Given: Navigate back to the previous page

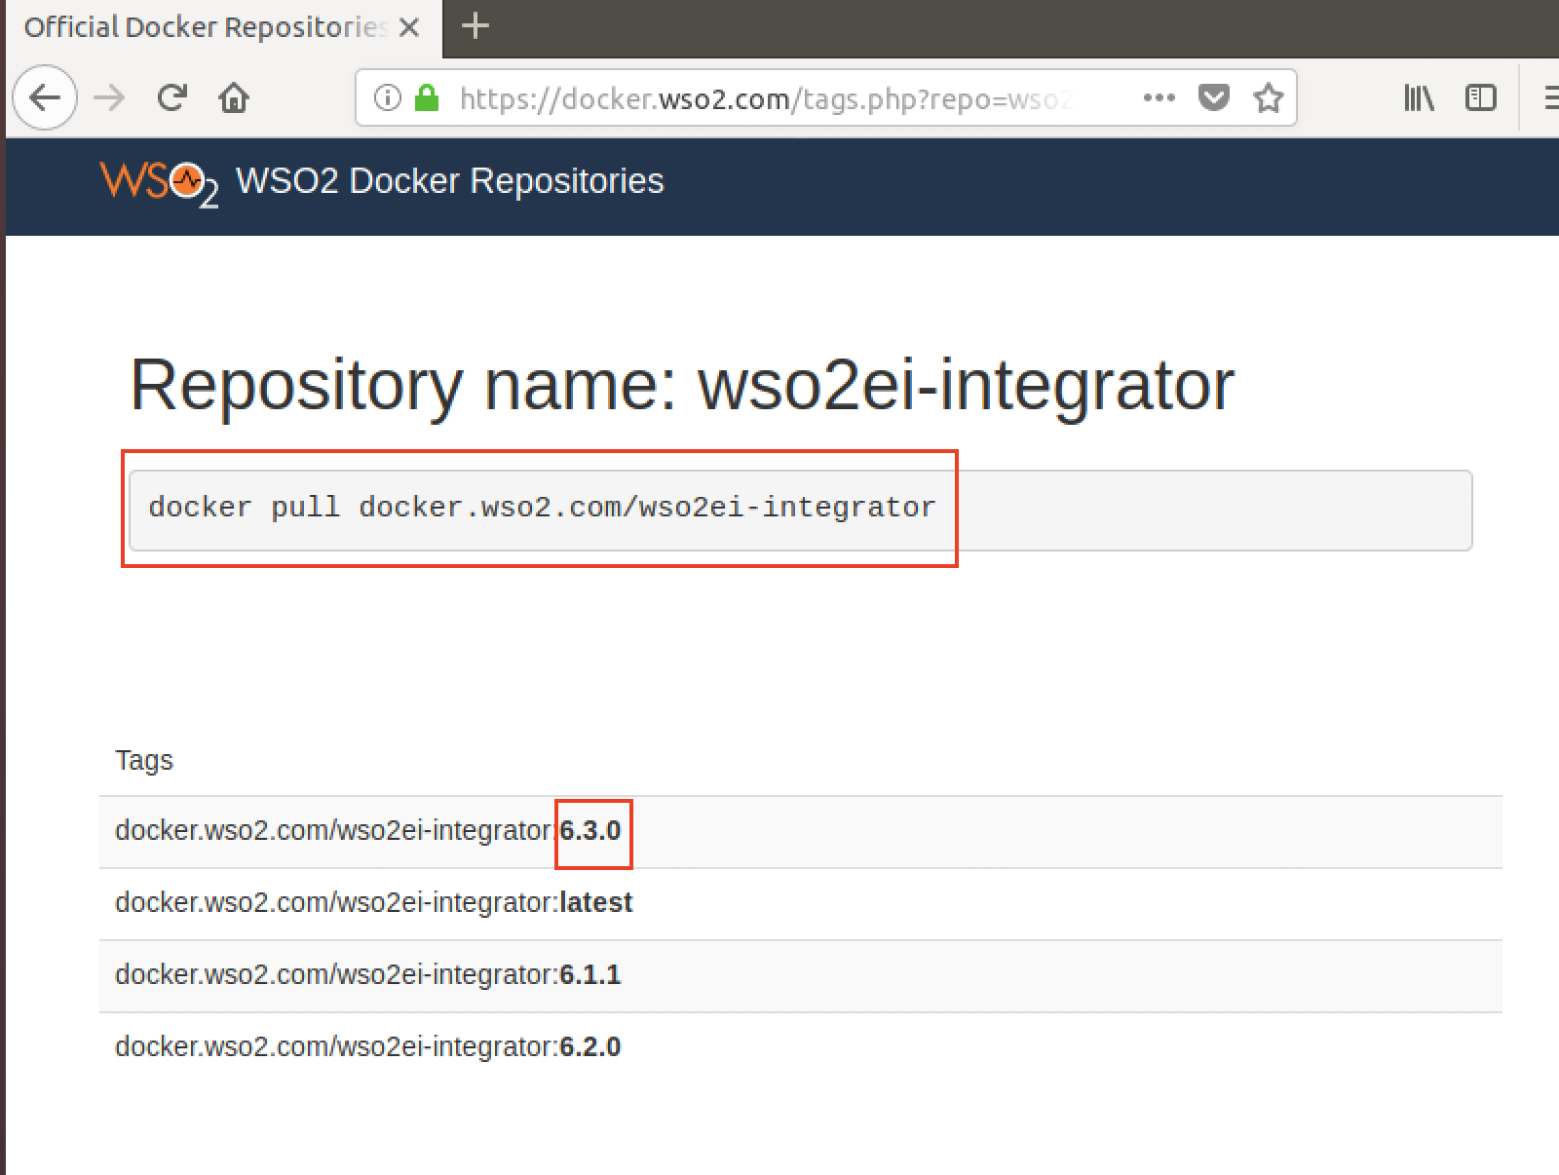Looking at the screenshot, I should 45,96.
